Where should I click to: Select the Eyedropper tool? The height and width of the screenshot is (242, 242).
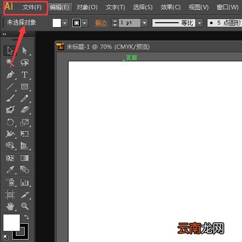(x=10, y=170)
